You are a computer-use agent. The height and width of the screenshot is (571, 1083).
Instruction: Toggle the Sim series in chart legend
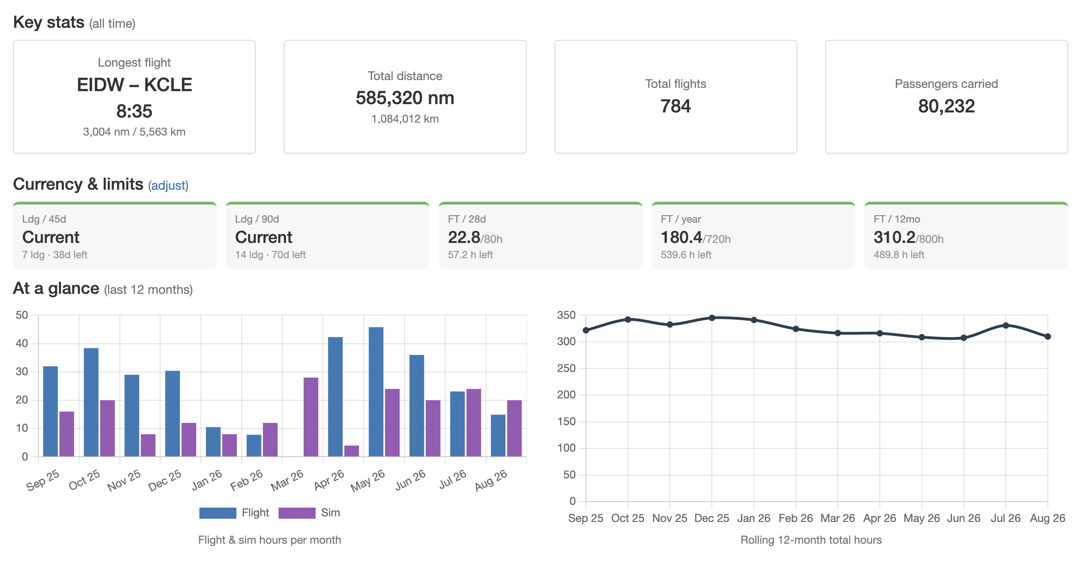click(310, 513)
